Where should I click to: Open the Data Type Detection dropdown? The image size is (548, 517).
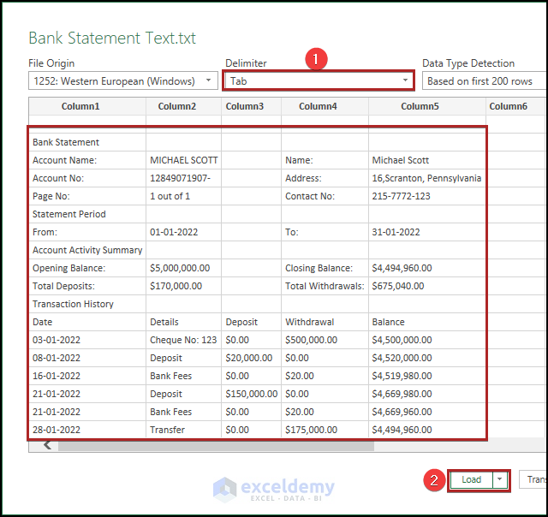click(485, 80)
